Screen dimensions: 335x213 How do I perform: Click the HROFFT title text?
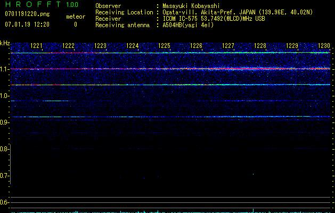pos(32,5)
